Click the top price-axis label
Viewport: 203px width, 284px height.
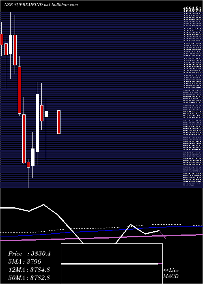192,8
